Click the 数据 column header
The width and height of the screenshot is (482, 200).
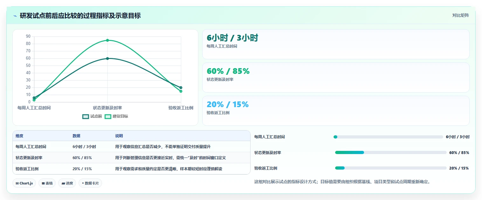tap(76, 136)
